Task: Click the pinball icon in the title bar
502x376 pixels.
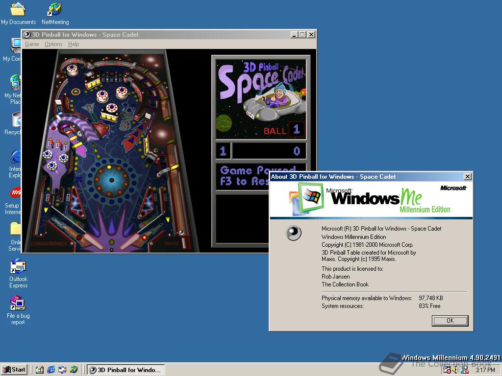Action: (26, 34)
